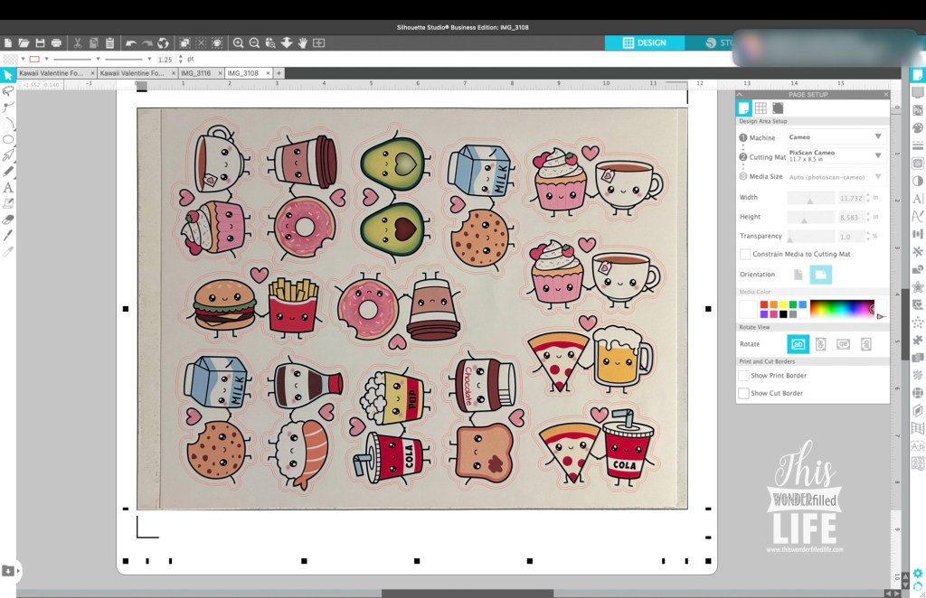Enable Constrain Media to Cutting Mat
This screenshot has width=926, height=598.
click(x=745, y=255)
